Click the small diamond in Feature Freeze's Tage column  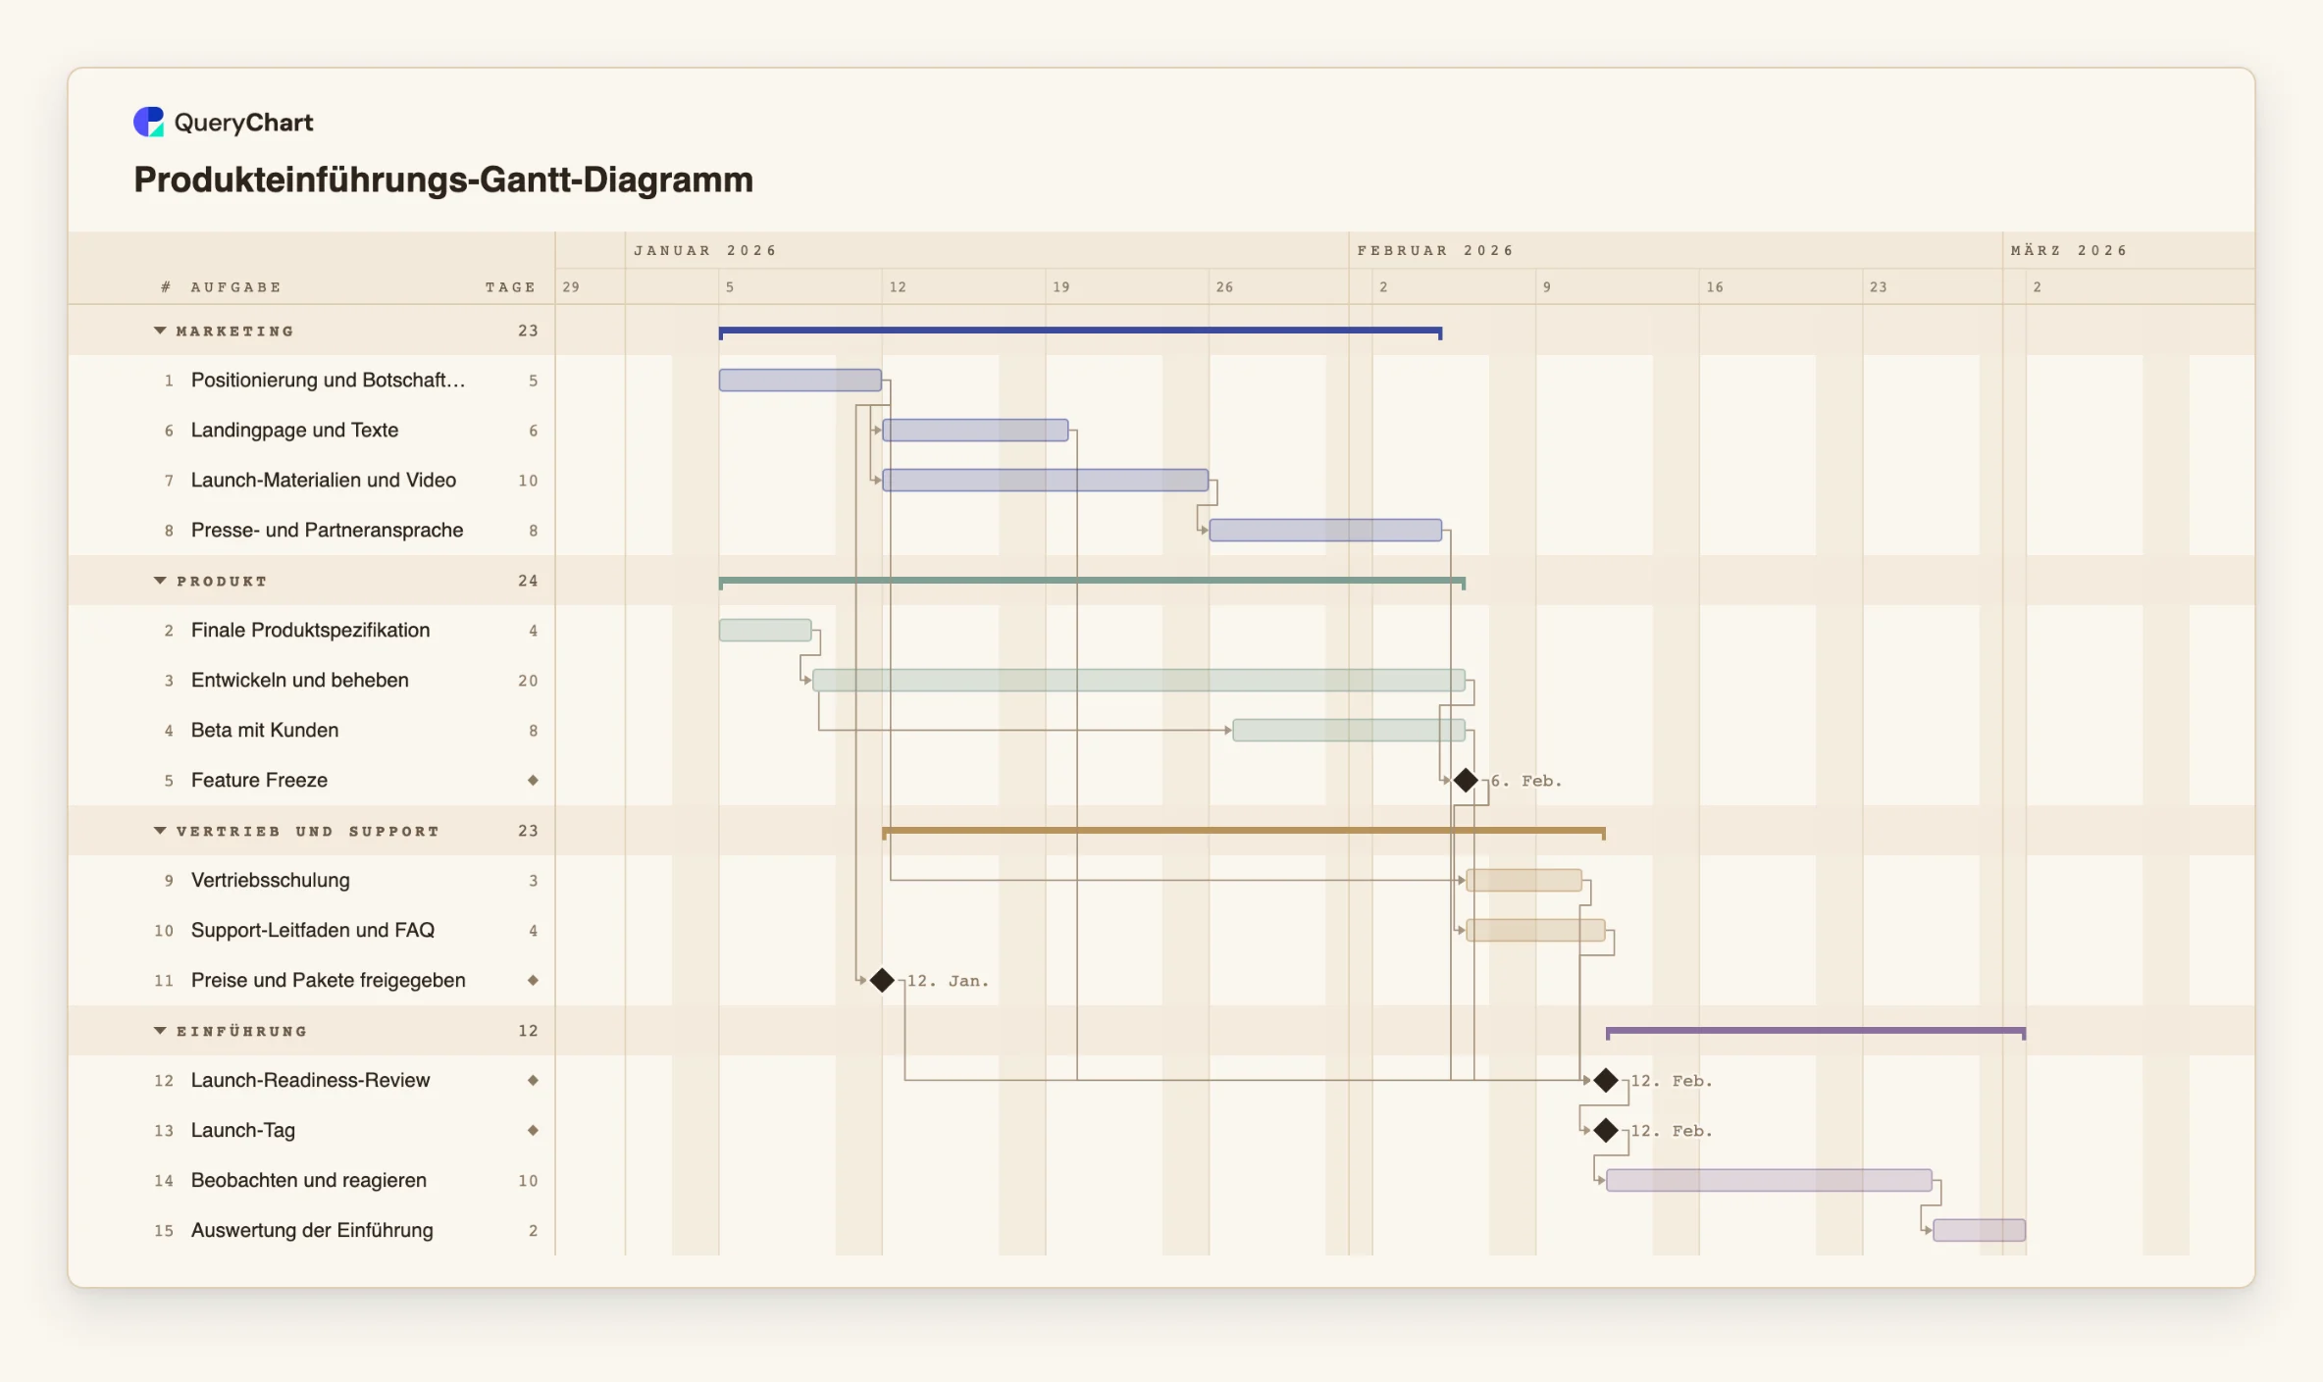click(x=533, y=781)
